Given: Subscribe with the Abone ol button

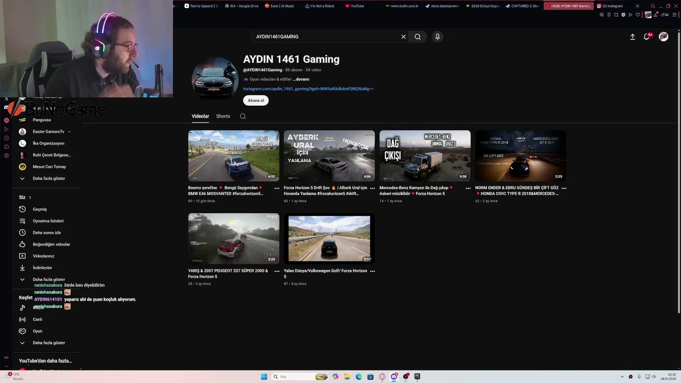Looking at the screenshot, I should (256, 100).
